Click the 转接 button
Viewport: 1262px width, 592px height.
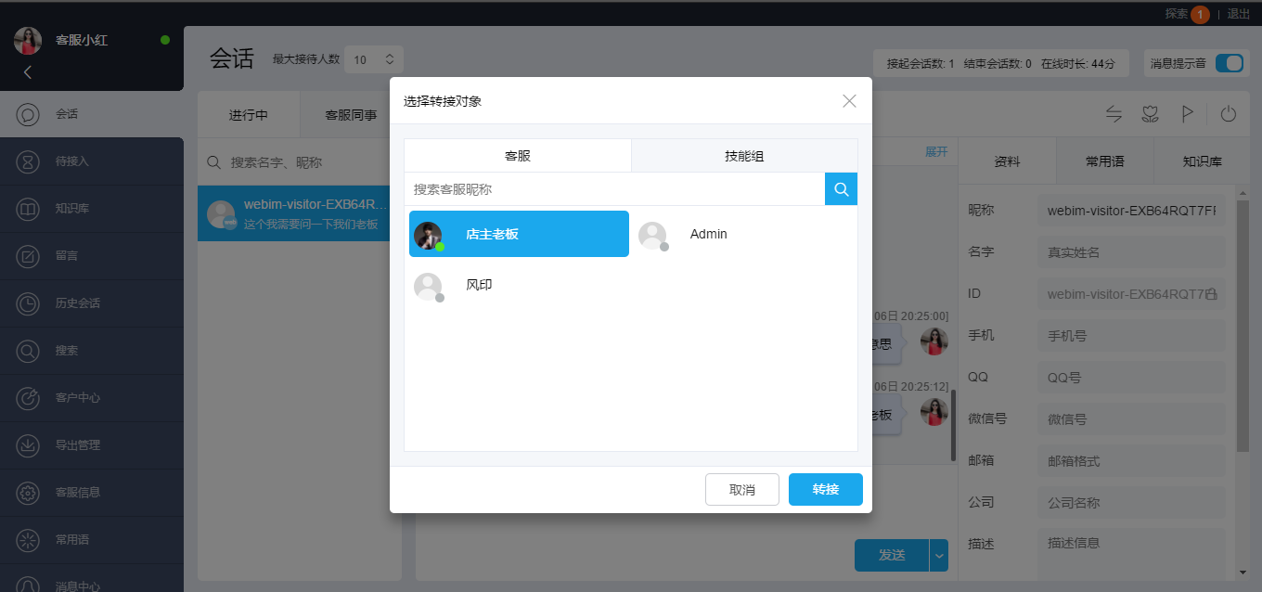pos(826,489)
